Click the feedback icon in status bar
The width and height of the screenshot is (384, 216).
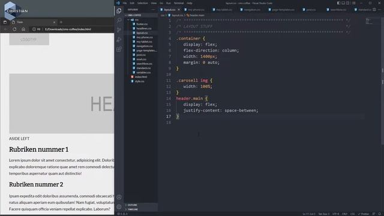click(x=374, y=214)
